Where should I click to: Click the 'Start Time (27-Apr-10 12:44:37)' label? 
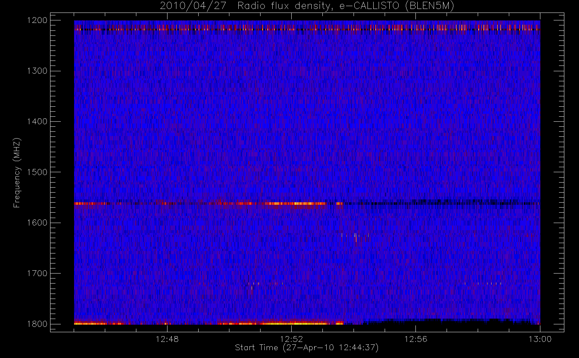pyautogui.click(x=307, y=348)
